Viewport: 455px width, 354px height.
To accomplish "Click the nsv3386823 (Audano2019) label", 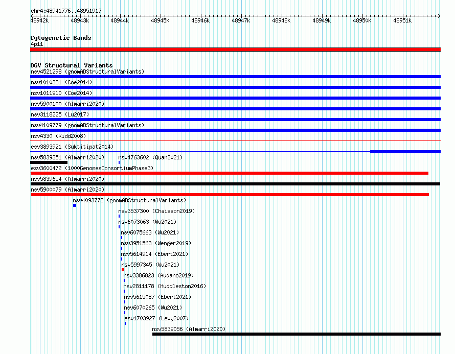I will [x=158, y=275].
